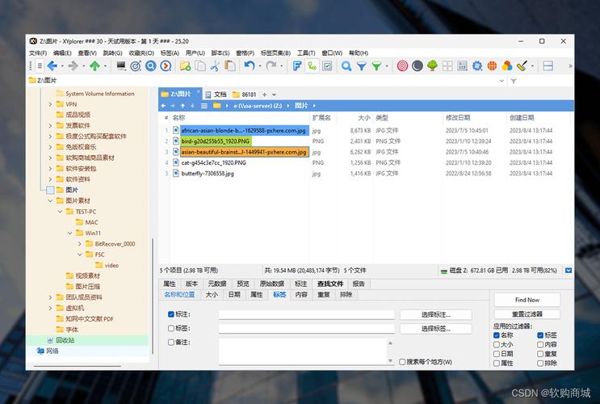
Task: Toggle the folder tree panel icon
Action: 312,66
